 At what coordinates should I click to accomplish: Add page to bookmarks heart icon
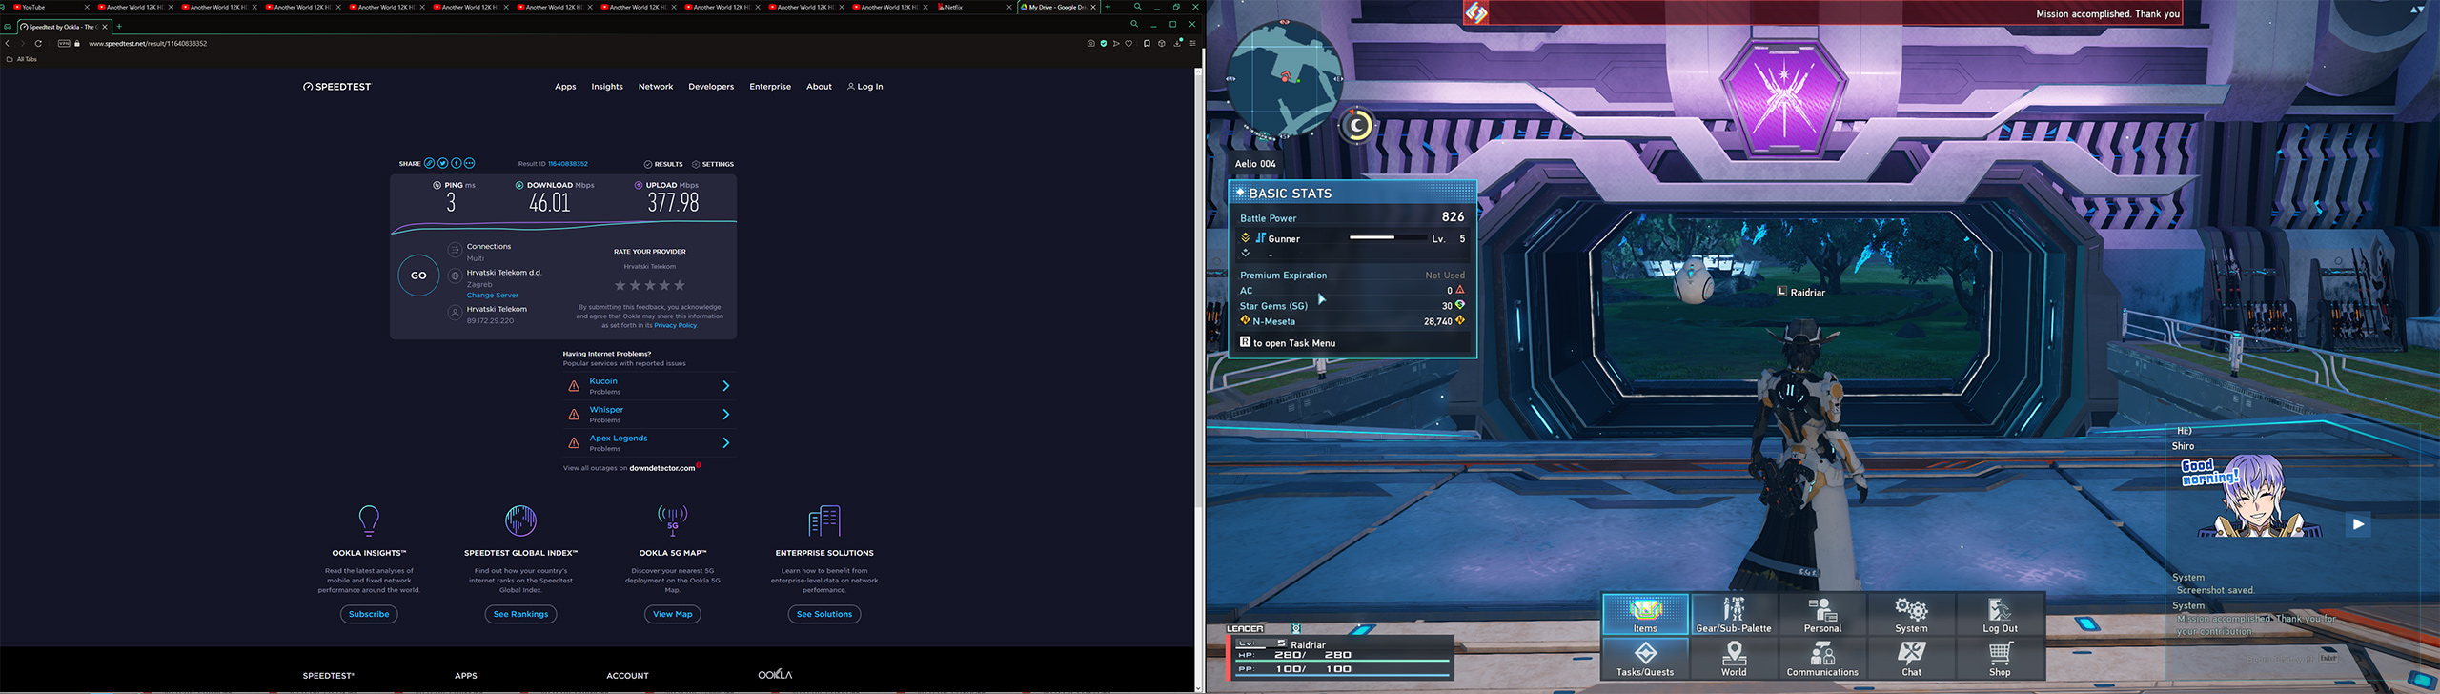pyautogui.click(x=1129, y=43)
